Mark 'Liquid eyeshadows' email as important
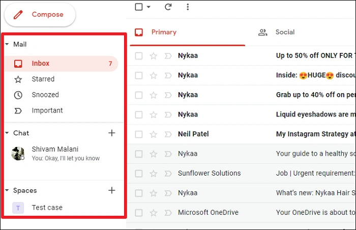This screenshot has height=230, width=356. (x=168, y=114)
